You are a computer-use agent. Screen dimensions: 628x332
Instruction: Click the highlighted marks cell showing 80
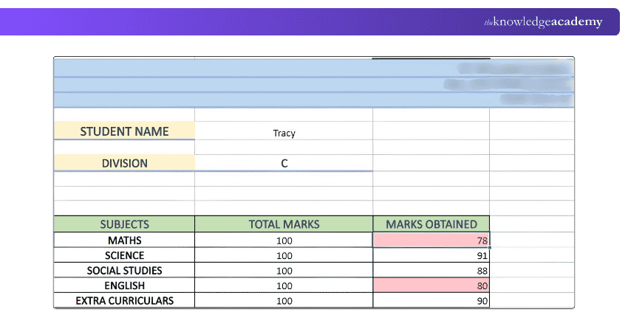431,286
